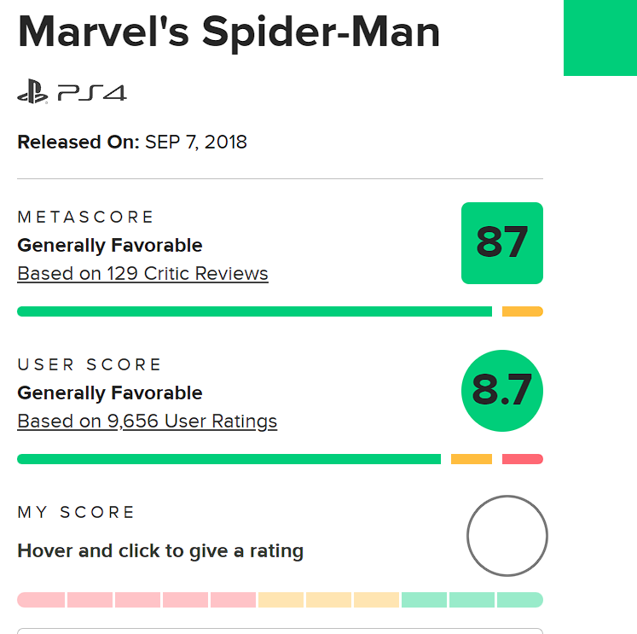Select yellow mixed segment of Metascore bar

point(522,311)
